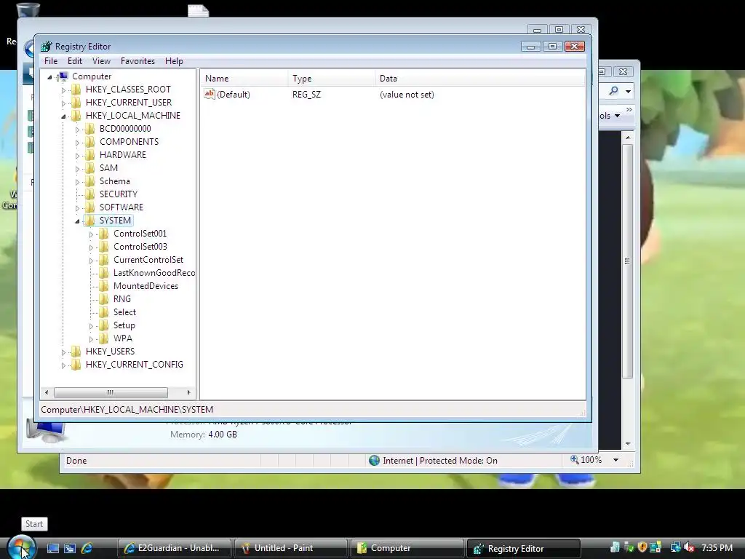The width and height of the screenshot is (745, 559).
Task: Select the Computer root node icon
Action: (63, 76)
